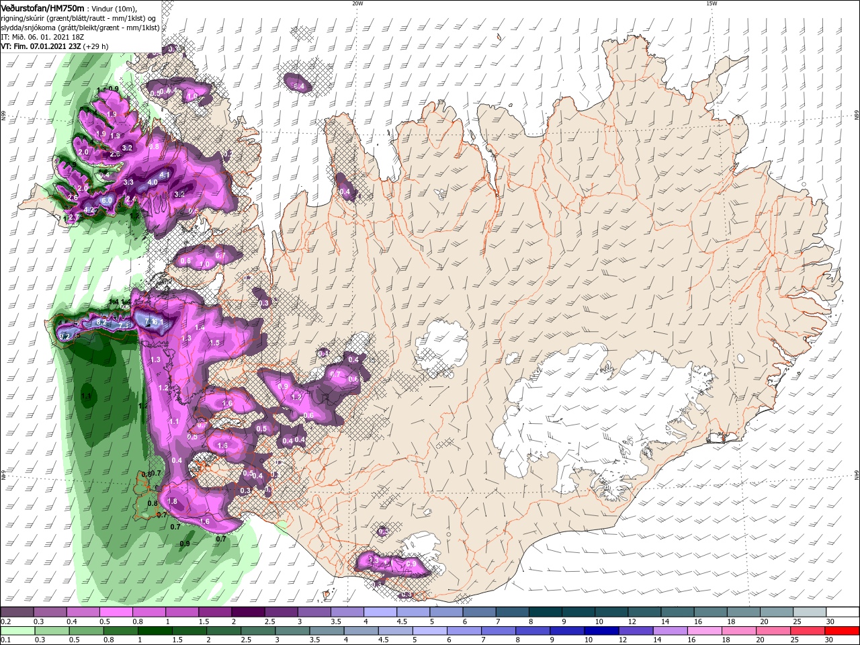The image size is (860, 645).
Task: Click the 20W longitude label at the top
Action: (x=357, y=3)
